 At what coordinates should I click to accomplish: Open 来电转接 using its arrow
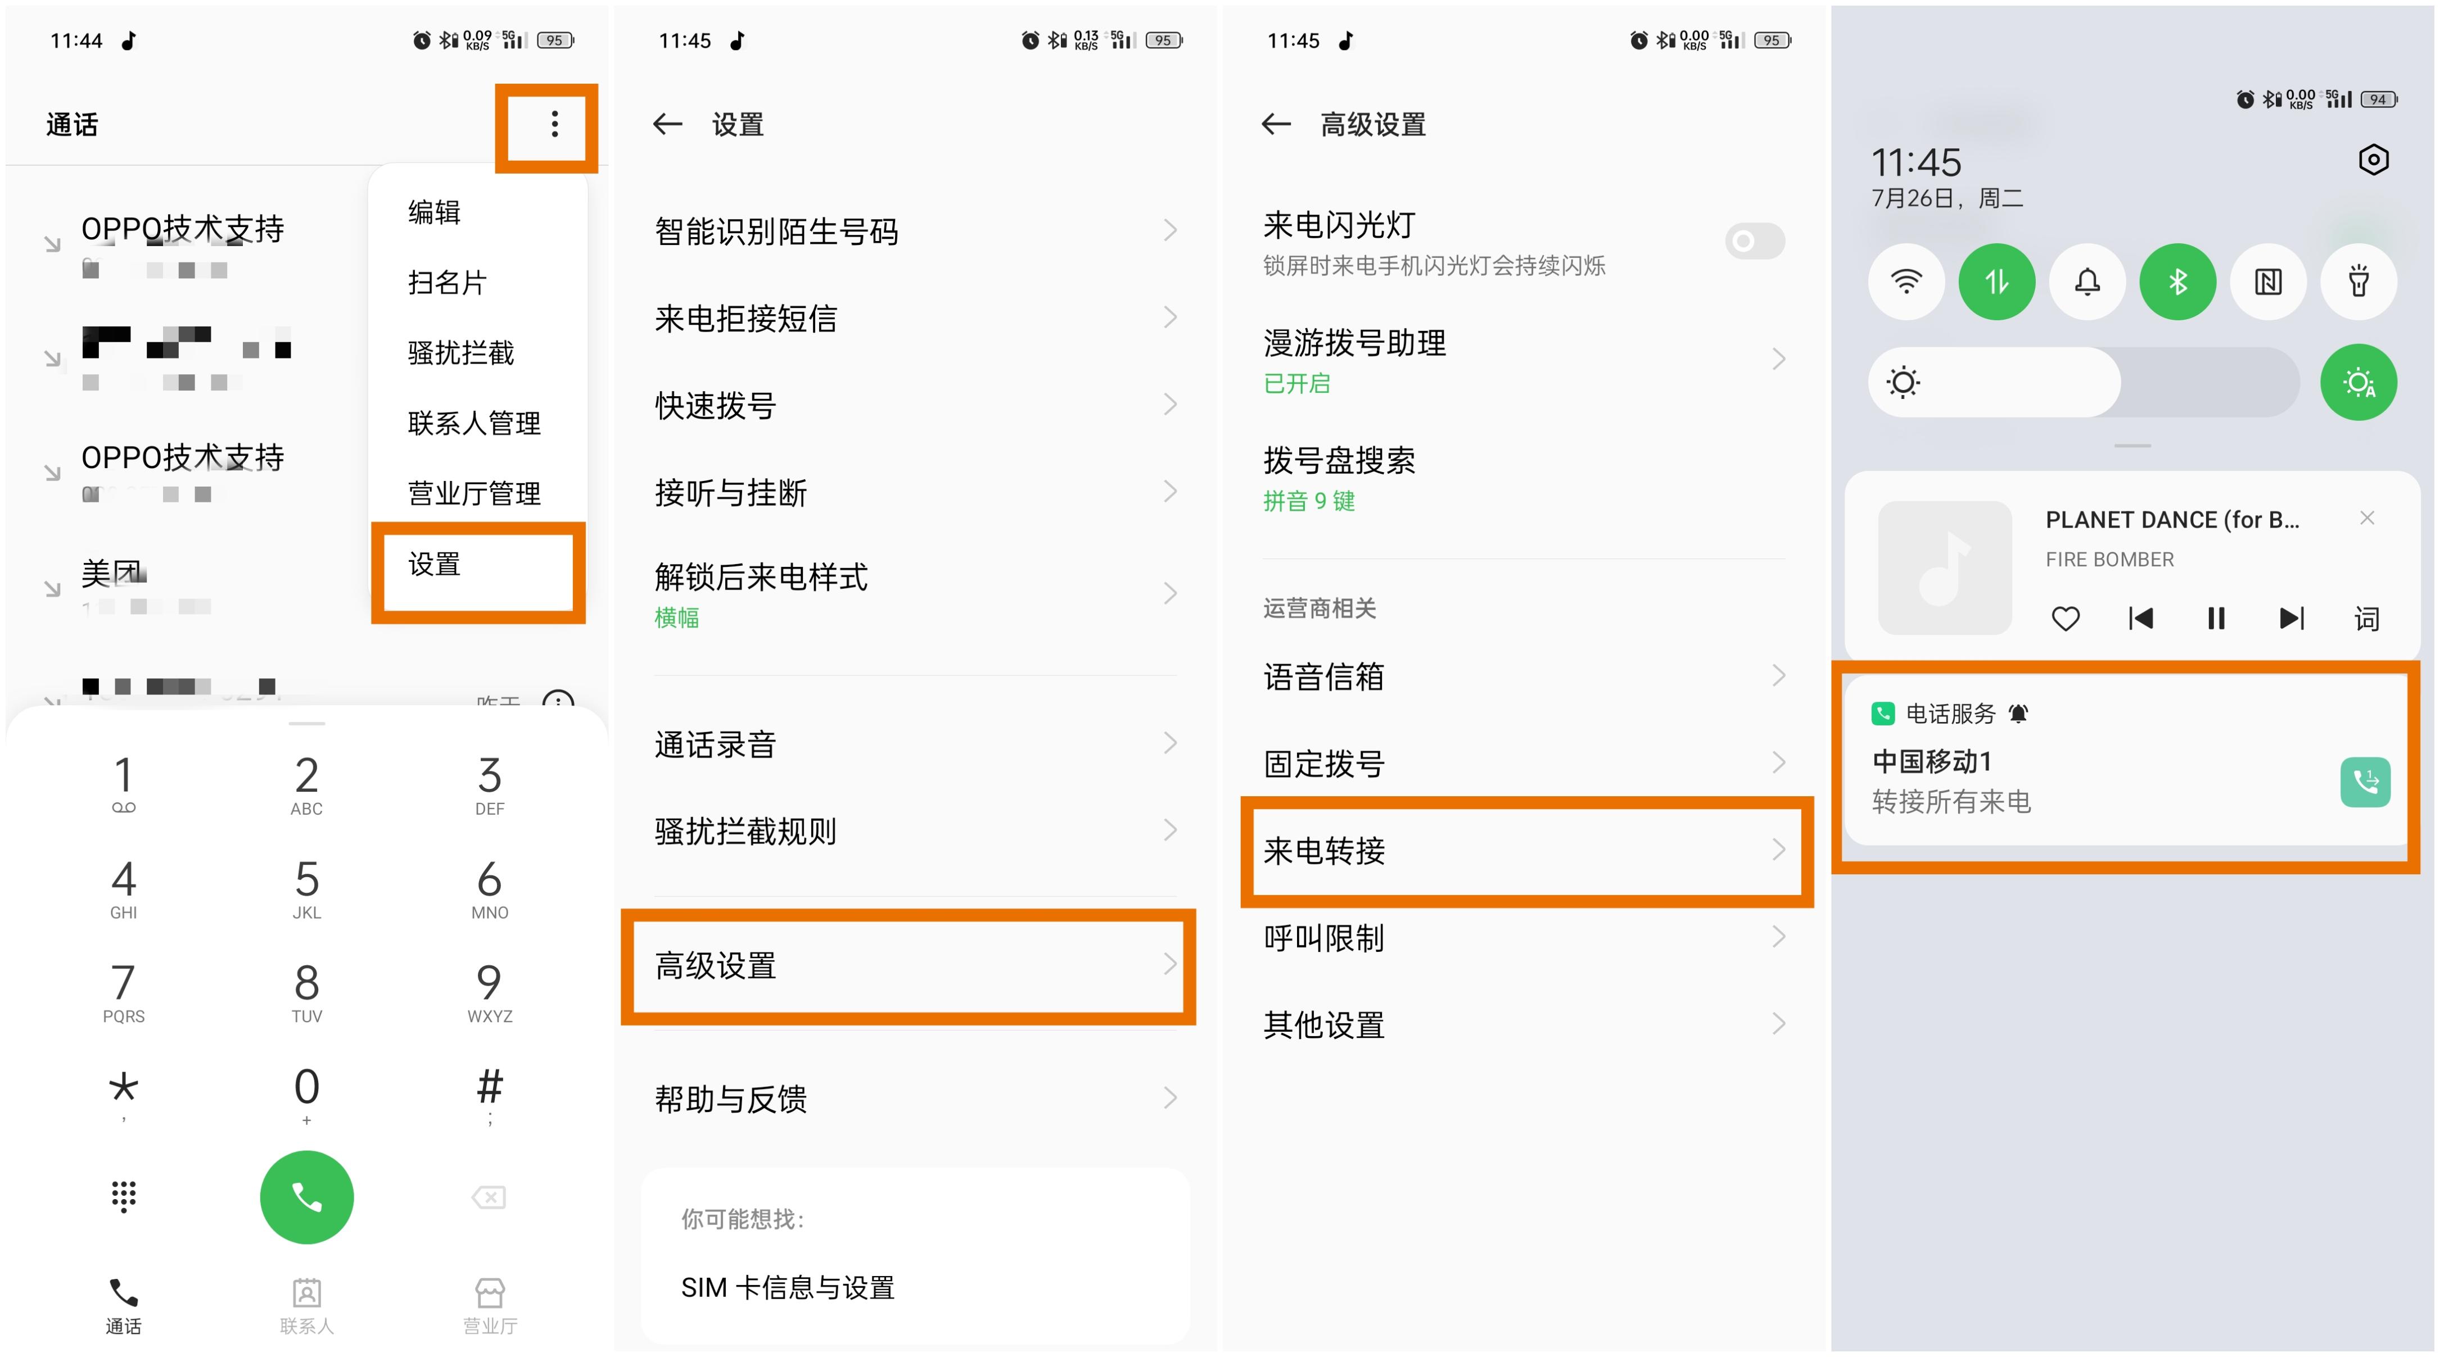[x=1778, y=850]
